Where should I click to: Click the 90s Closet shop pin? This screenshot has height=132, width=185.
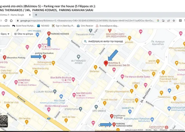click(61, 96)
